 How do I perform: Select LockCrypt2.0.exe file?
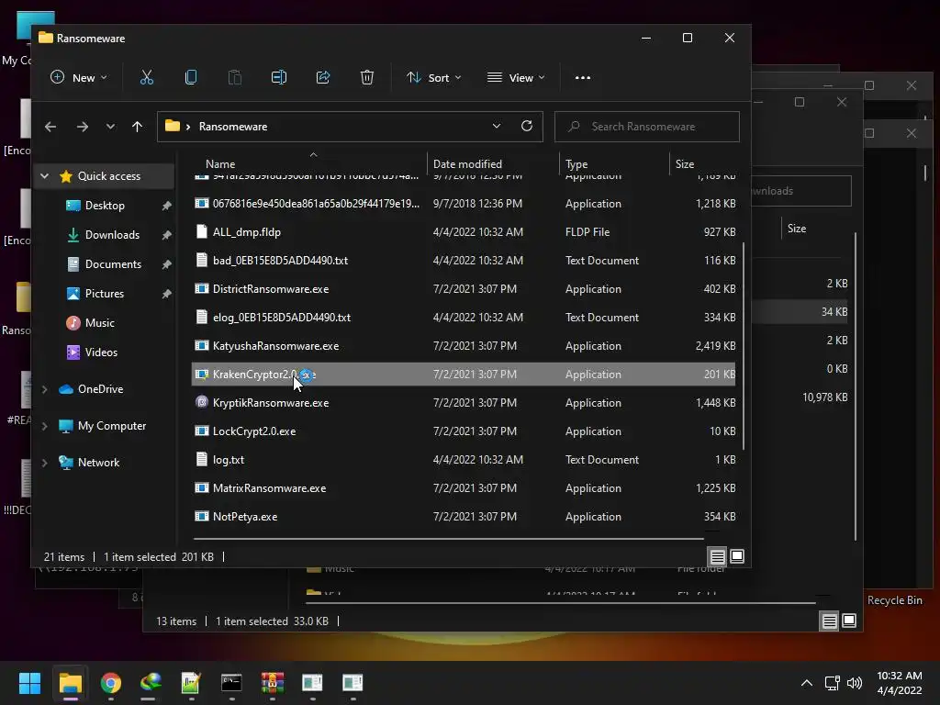[x=464, y=431]
